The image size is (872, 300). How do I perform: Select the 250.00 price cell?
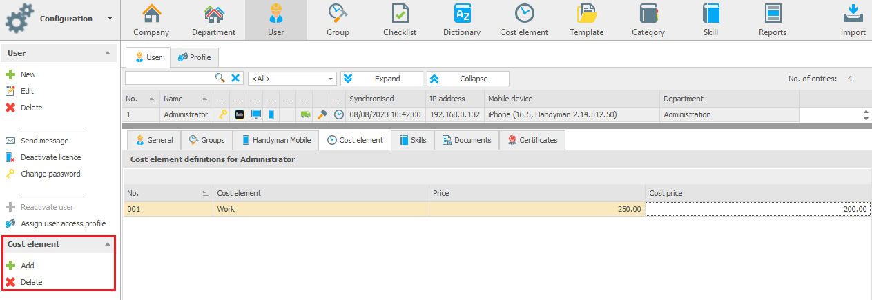(x=537, y=209)
